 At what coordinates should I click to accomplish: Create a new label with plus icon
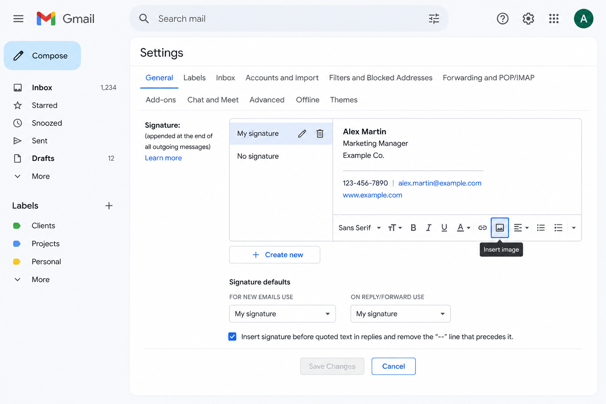109,206
